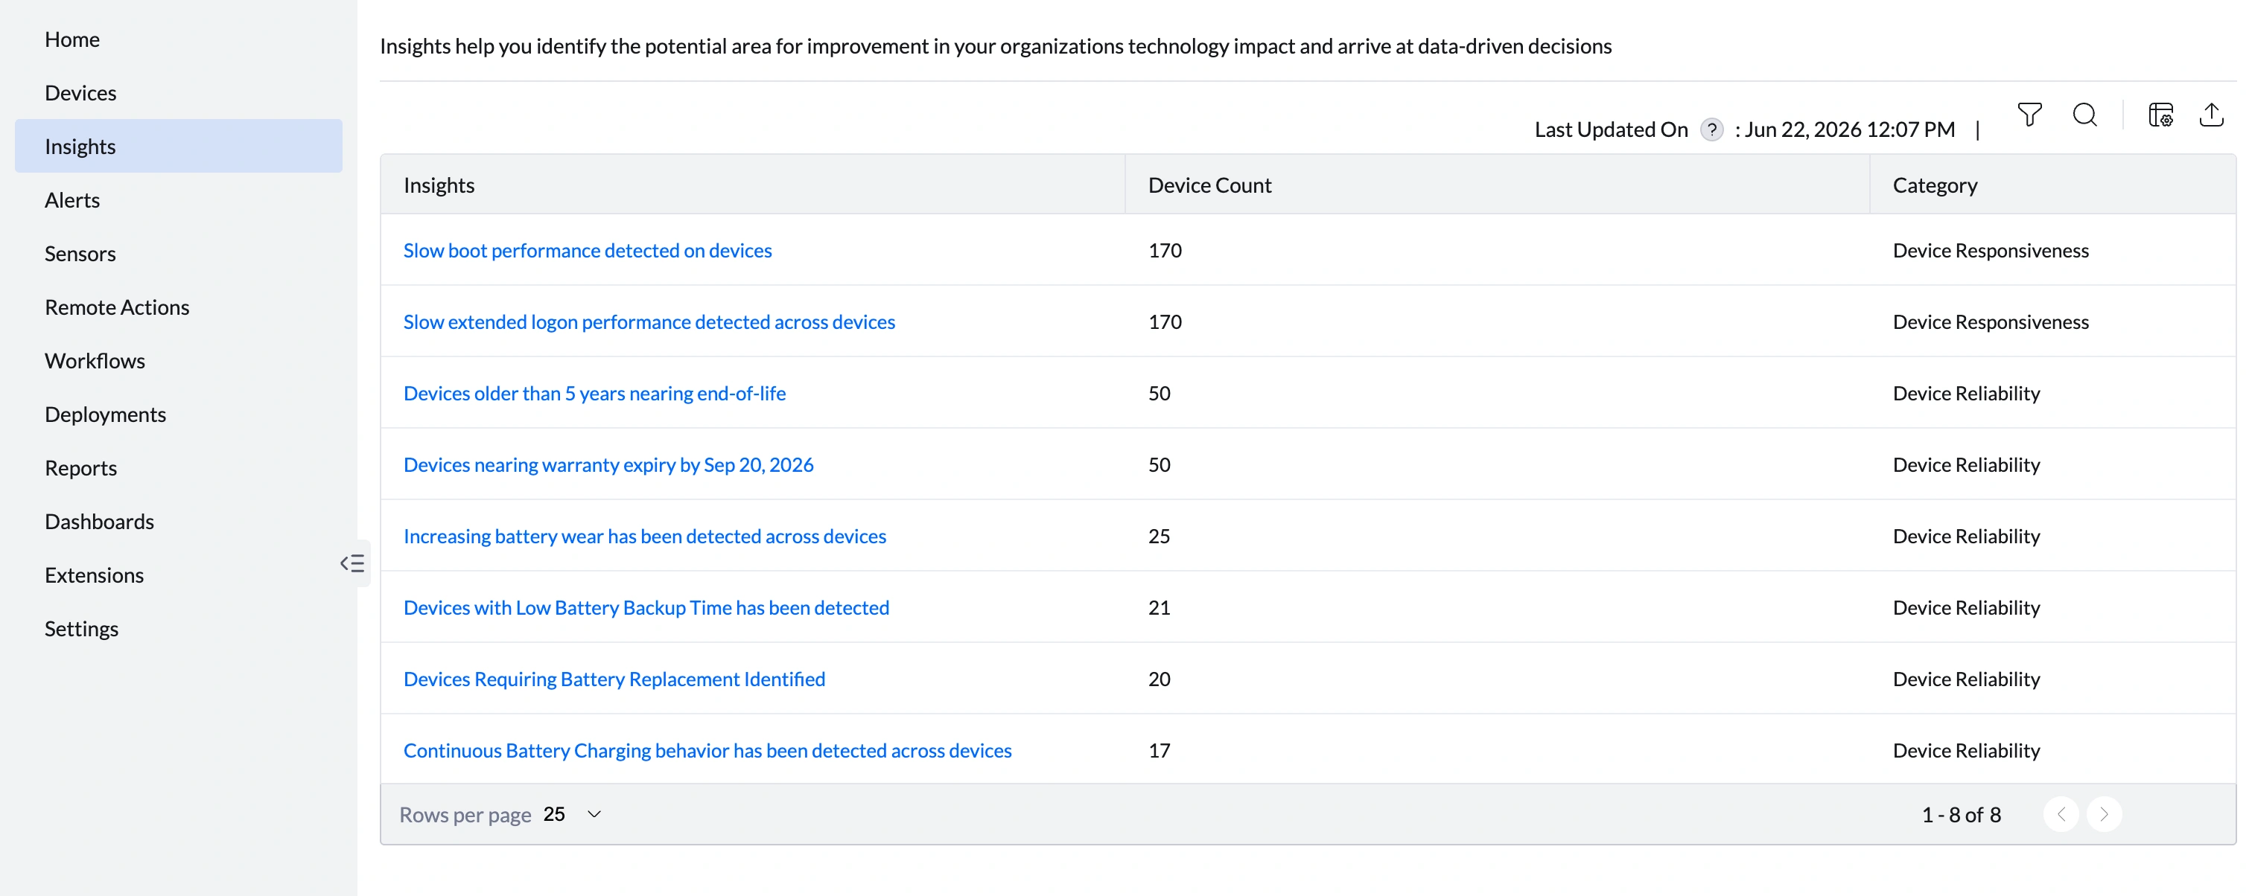Viewport: 2252px width, 896px height.
Task: Open Slow boot performance detected on devices
Action: (x=588, y=251)
